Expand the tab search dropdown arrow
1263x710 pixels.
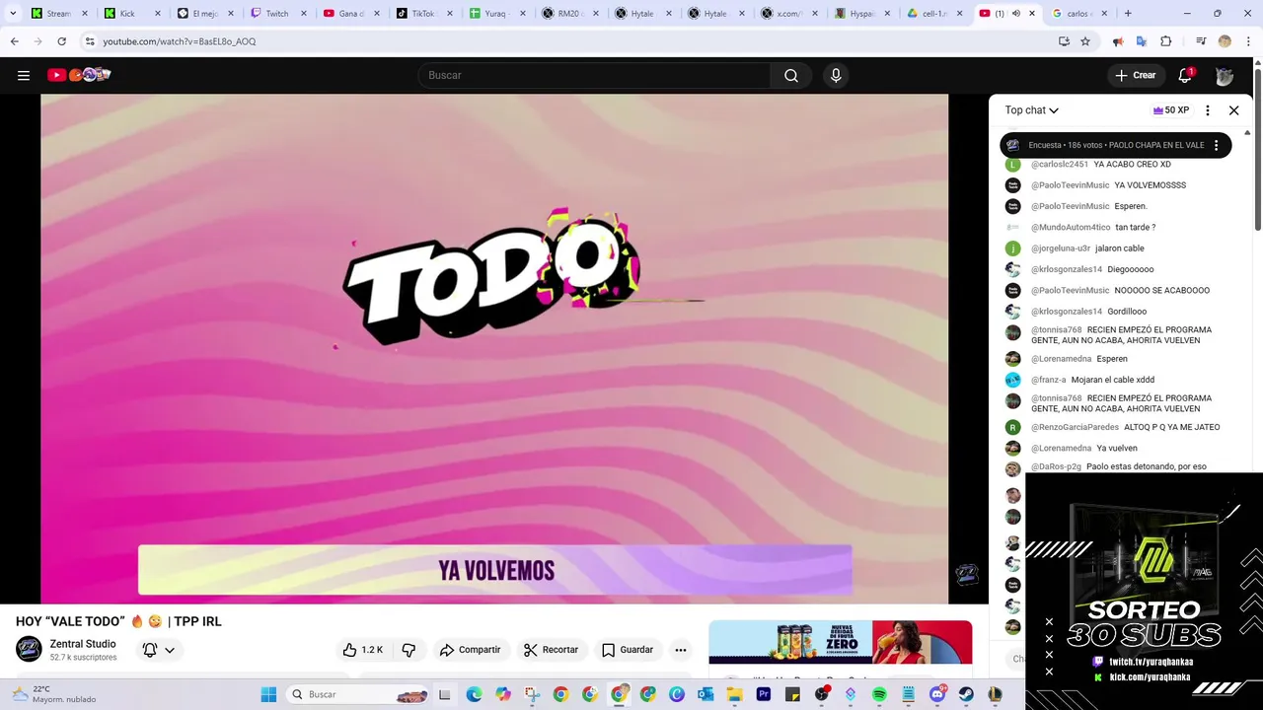pos(13,14)
